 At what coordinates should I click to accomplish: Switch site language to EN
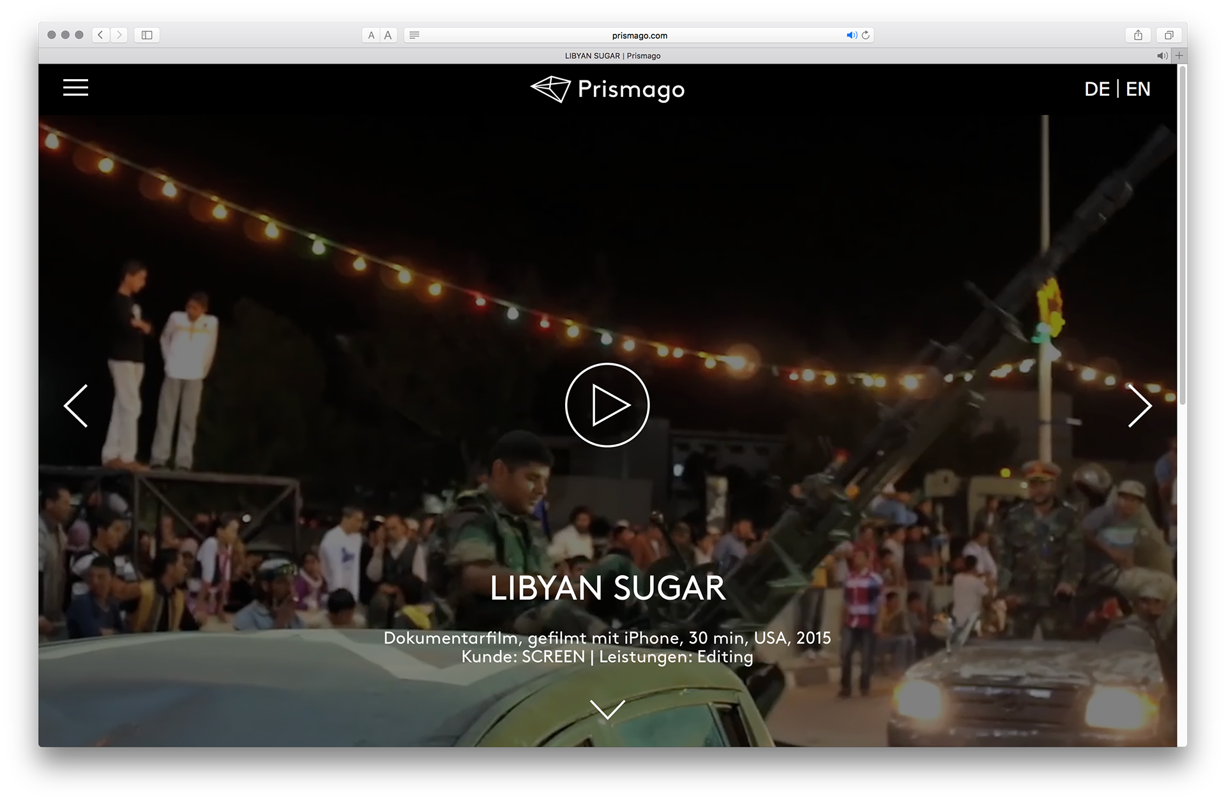1138,89
